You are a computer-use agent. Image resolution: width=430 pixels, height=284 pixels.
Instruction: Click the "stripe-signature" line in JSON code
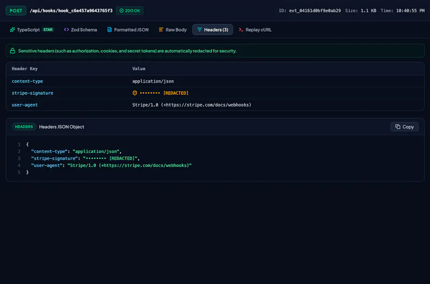(x=85, y=158)
